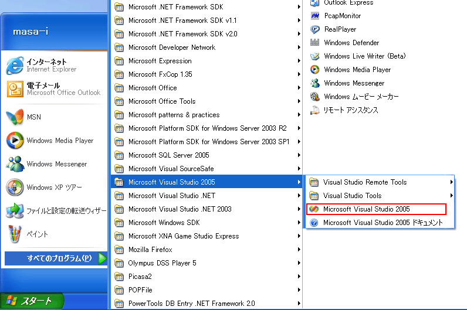This screenshot has height=310, width=467.
Task: Select Microsoft Office folder
Action: [207, 88]
